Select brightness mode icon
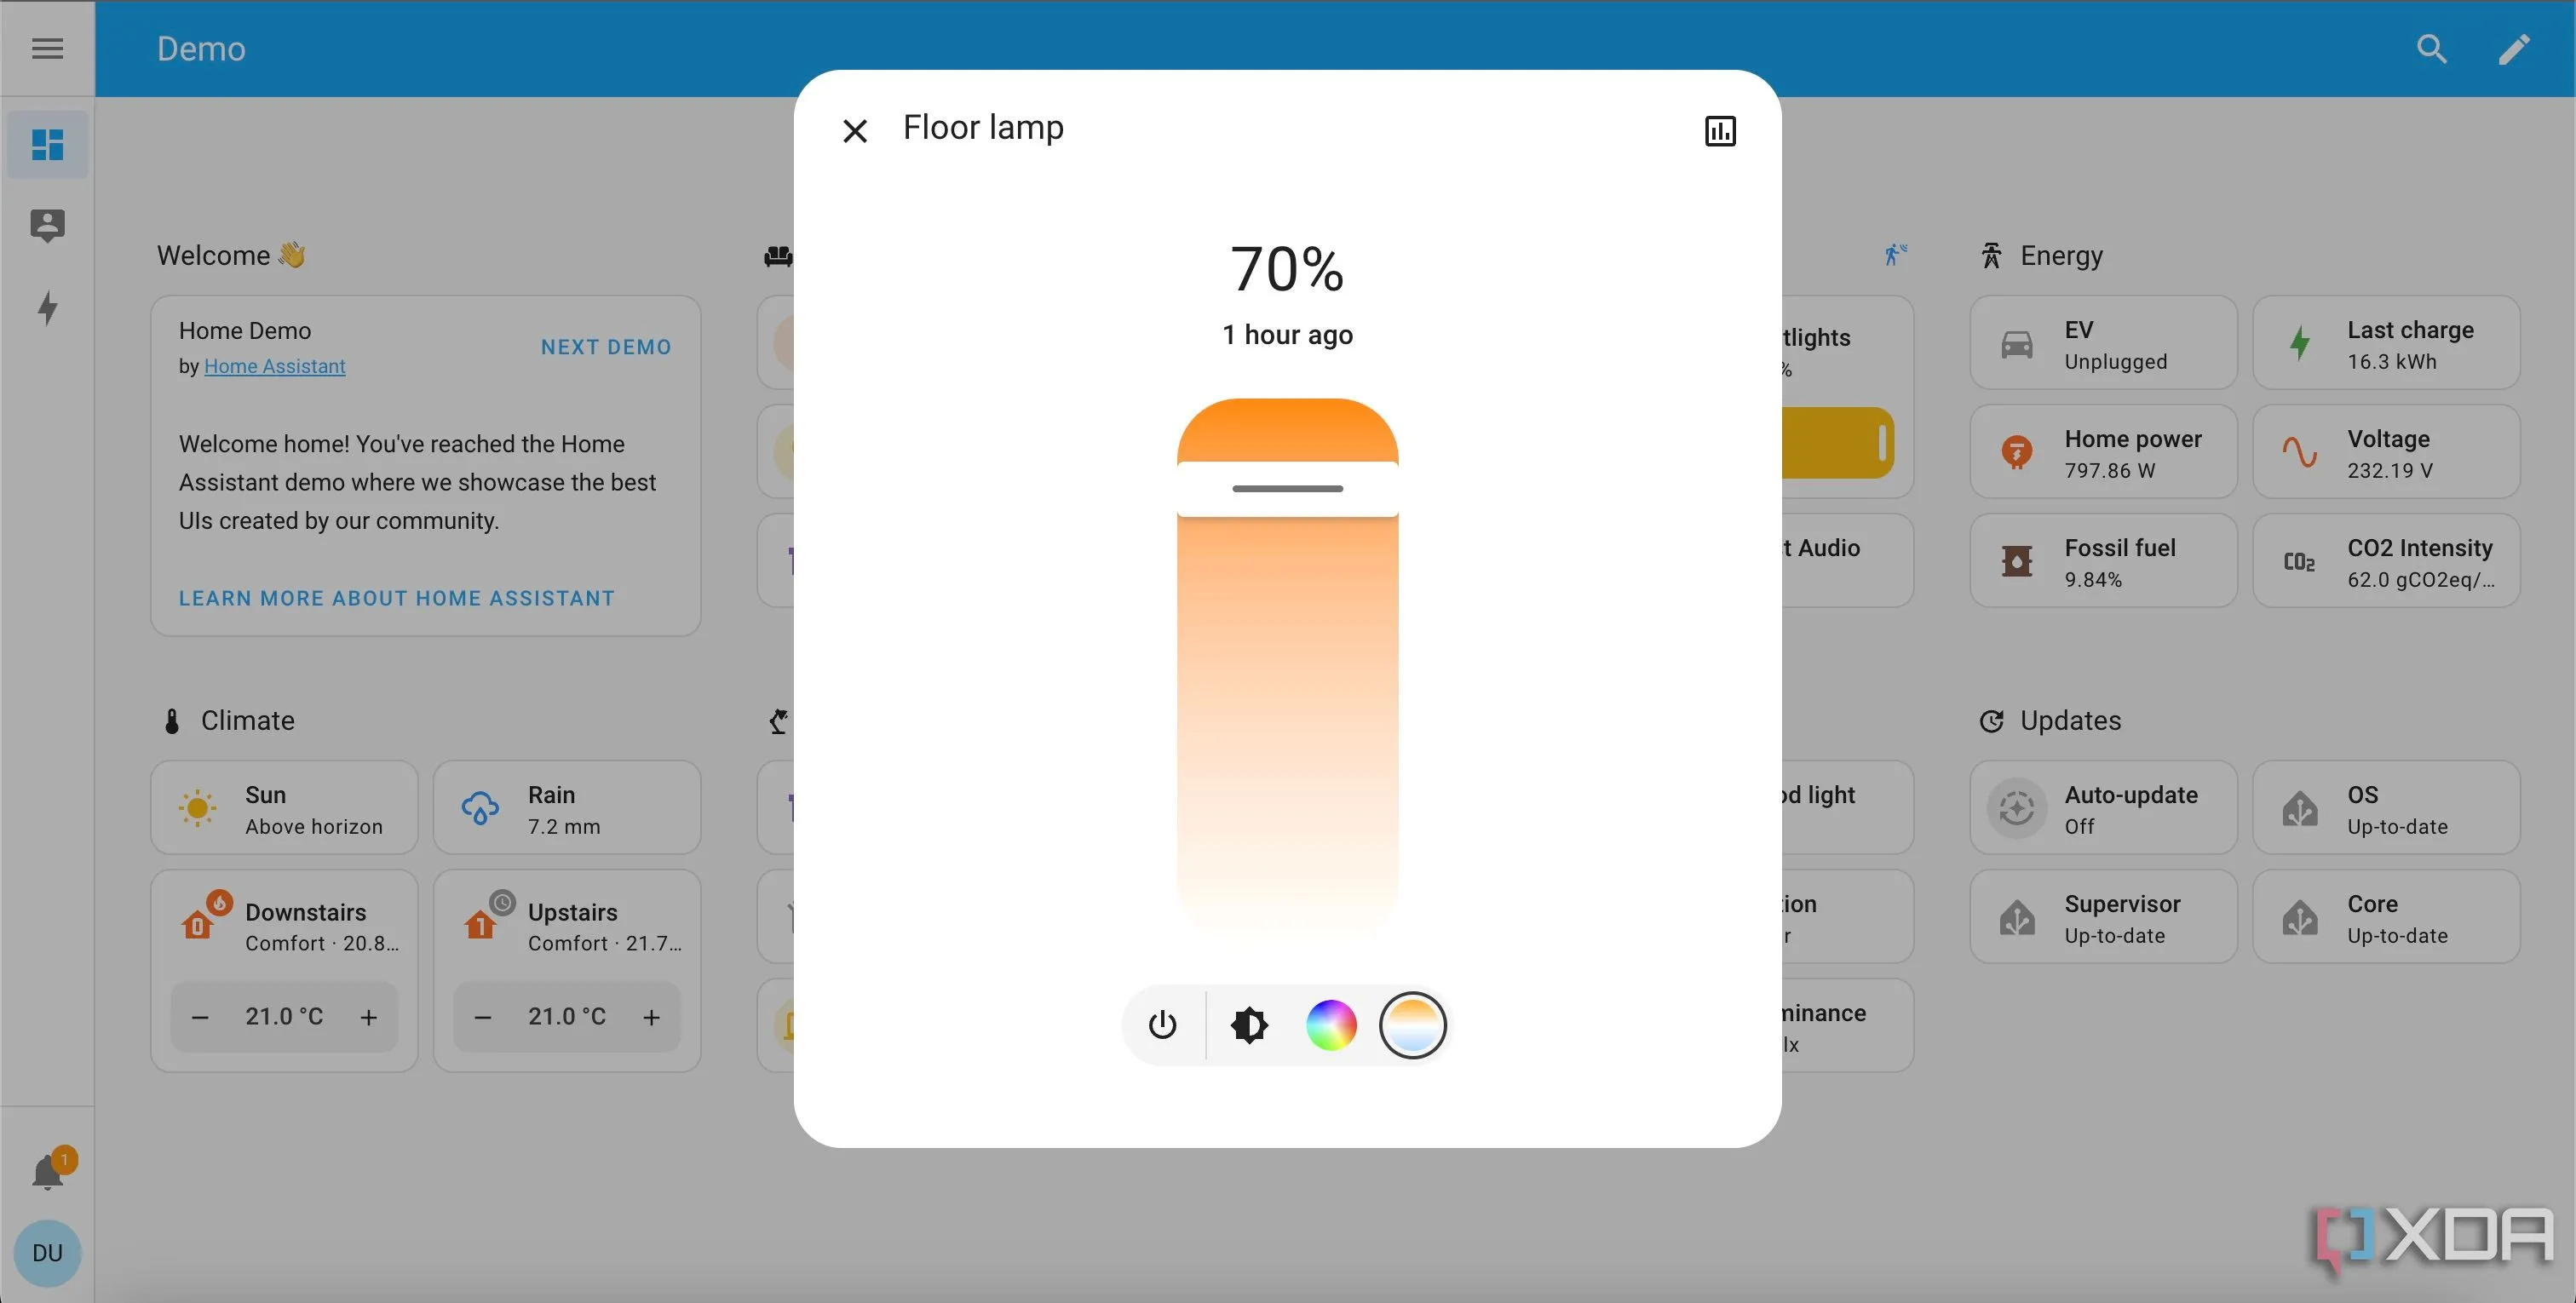The image size is (2576, 1303). [x=1249, y=1025]
